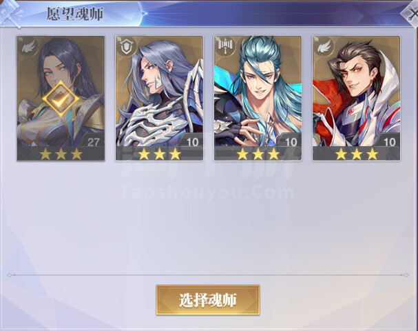Click three-star rating under blue-haired character
Screen dimensions: 418x331
coord(258,154)
